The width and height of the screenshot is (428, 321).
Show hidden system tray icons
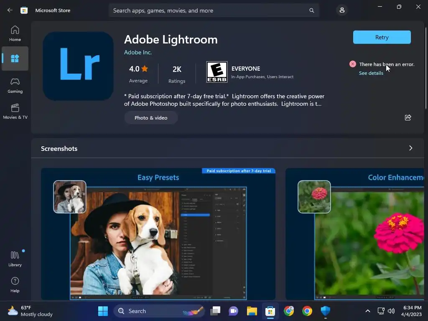368,311
